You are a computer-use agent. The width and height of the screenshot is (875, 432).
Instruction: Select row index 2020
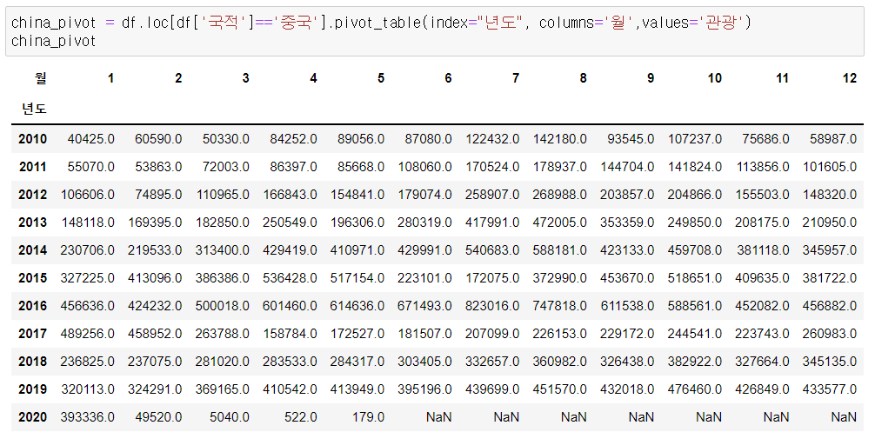click(x=33, y=417)
